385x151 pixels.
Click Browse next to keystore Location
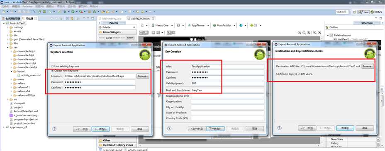(x=143, y=76)
